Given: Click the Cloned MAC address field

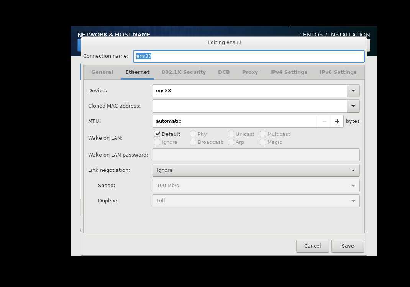Looking at the screenshot, I should [250, 106].
